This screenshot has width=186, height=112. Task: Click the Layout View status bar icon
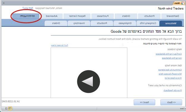(6, 108)
